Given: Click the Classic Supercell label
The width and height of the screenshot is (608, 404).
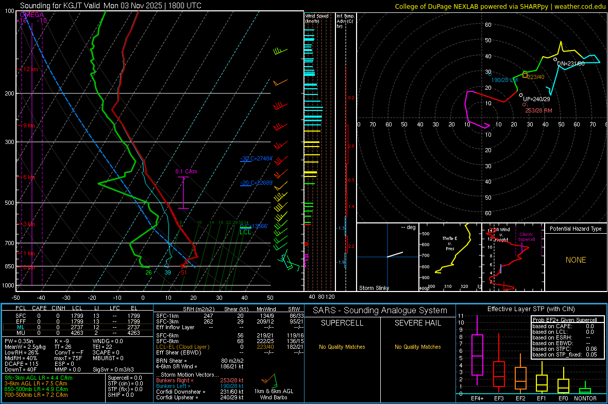Looking at the screenshot, I should pyautogui.click(x=526, y=237).
